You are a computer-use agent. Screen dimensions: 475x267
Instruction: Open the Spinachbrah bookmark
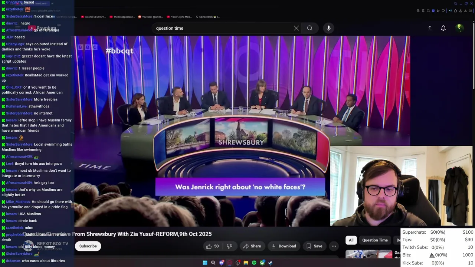coord(207,17)
